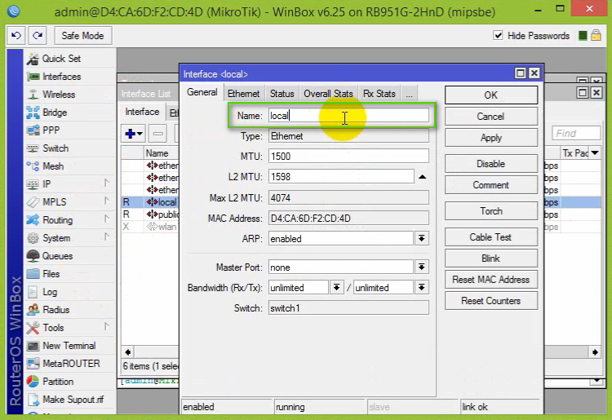The image size is (612, 420).
Task: Select the public row in Interface List
Action: click(x=150, y=214)
